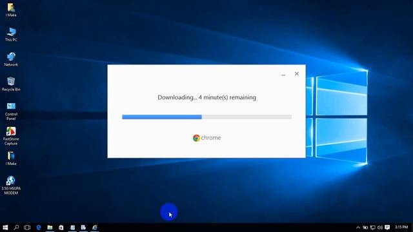This screenshot has height=232, width=413.
Task: Open Task View on taskbar
Action: (27, 227)
